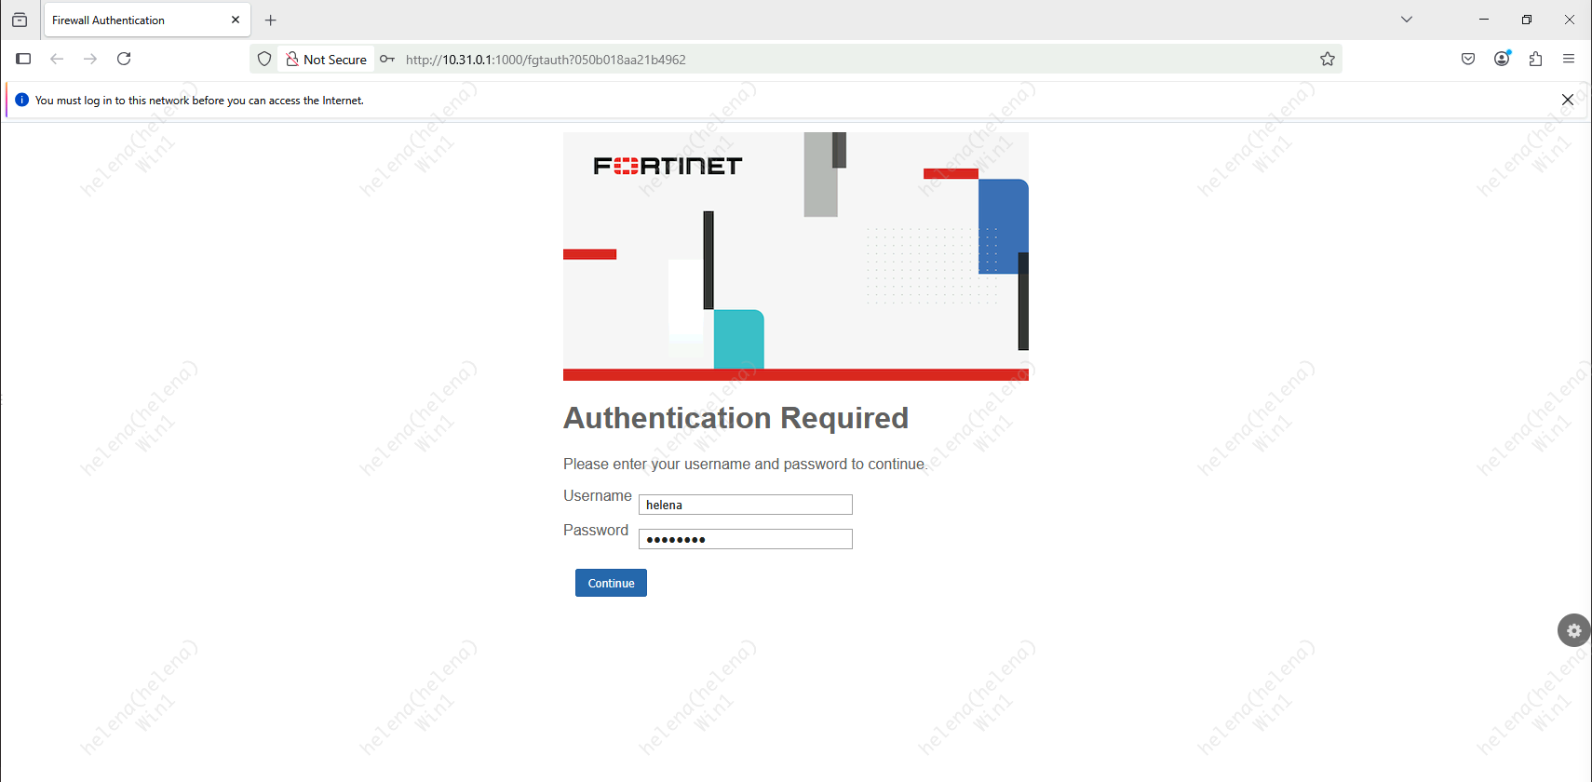The image size is (1592, 782).
Task: Dismiss the network login notification bar
Action: pyautogui.click(x=1568, y=100)
